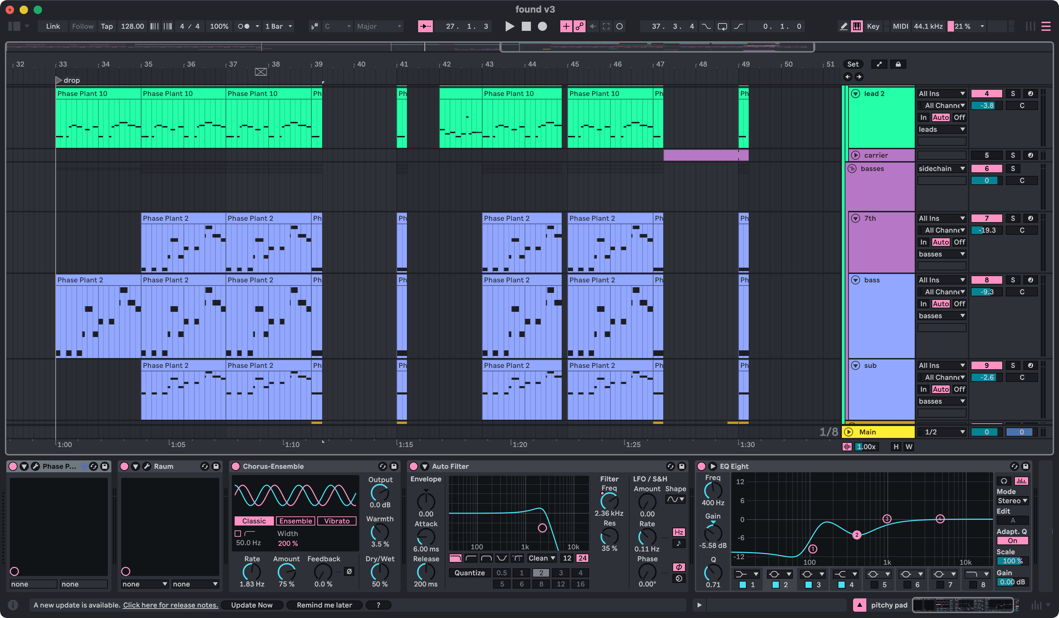Select the 'Ensemble' tab in Chorus
Image resolution: width=1059 pixels, height=618 pixels.
pos(294,522)
